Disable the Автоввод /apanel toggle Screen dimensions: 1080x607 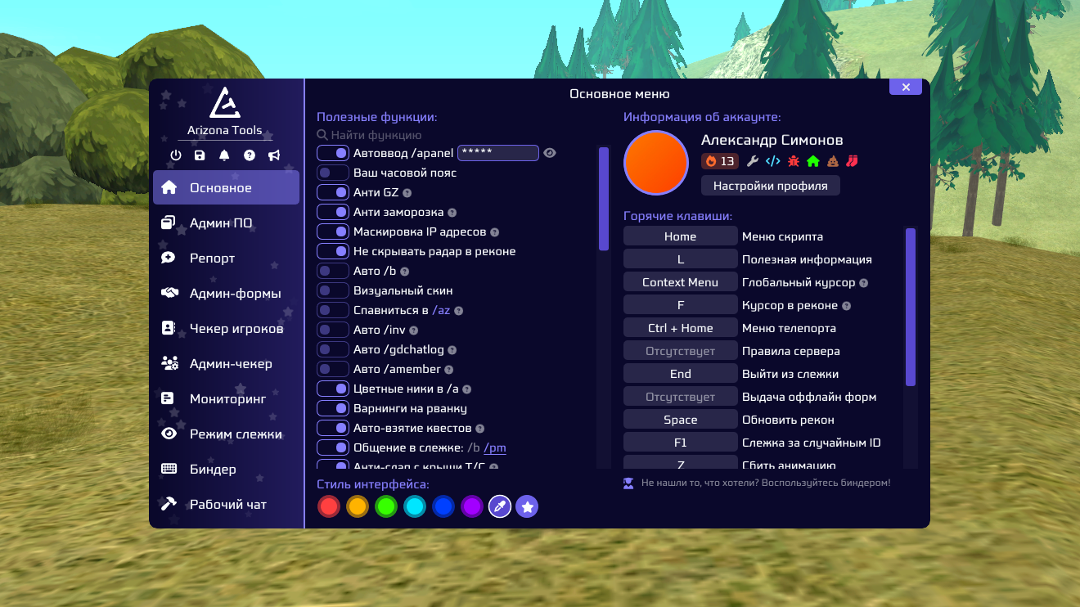[x=333, y=153]
